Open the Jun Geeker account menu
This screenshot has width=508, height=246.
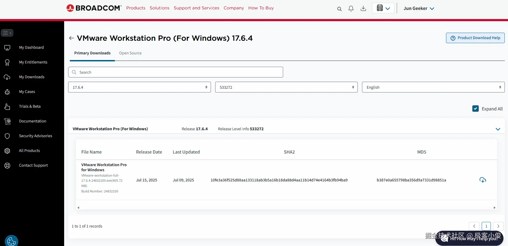point(419,8)
